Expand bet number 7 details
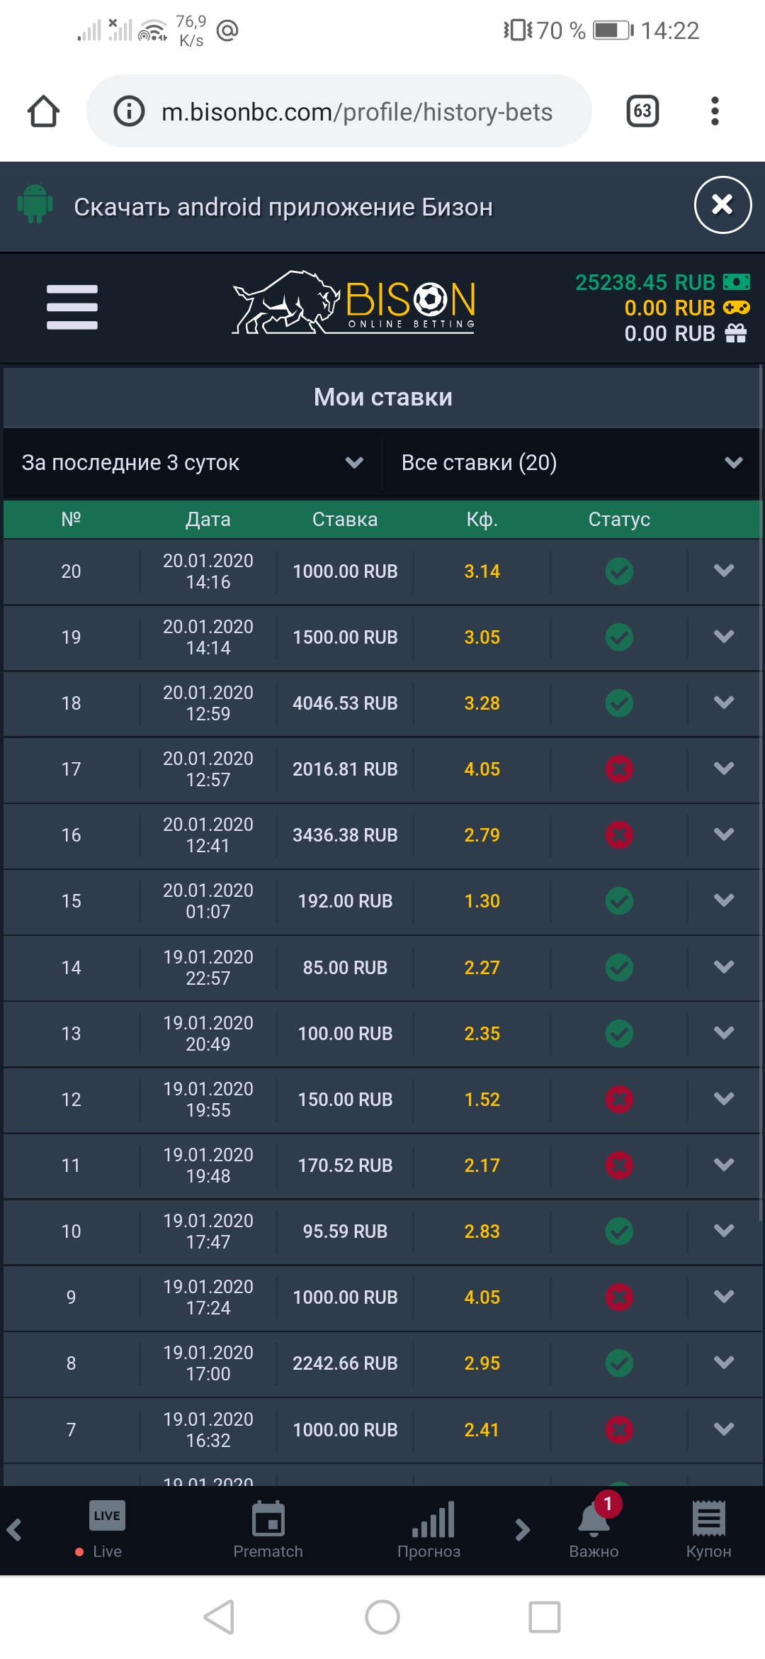Screen dimensions: 765x1659 [x=724, y=1429]
